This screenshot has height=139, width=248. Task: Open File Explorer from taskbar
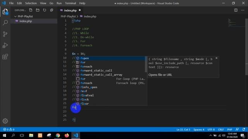pos(31,136)
